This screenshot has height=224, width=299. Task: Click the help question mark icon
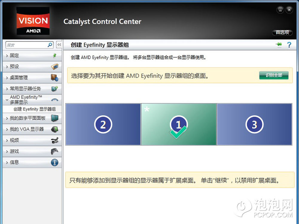coord(289,45)
